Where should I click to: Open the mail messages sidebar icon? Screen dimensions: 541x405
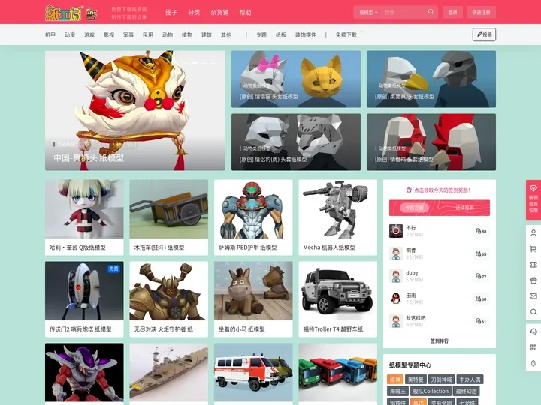(533, 296)
